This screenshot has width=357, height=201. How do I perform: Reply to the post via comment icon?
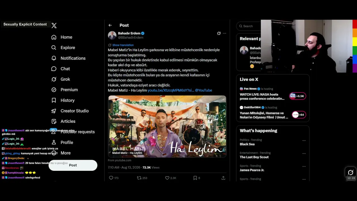111,178
